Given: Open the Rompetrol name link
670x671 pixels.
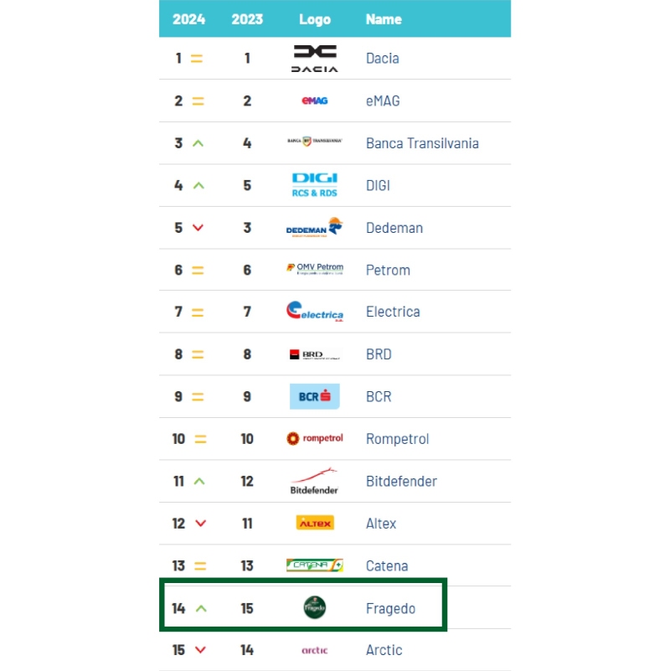Looking at the screenshot, I should coord(397,439).
